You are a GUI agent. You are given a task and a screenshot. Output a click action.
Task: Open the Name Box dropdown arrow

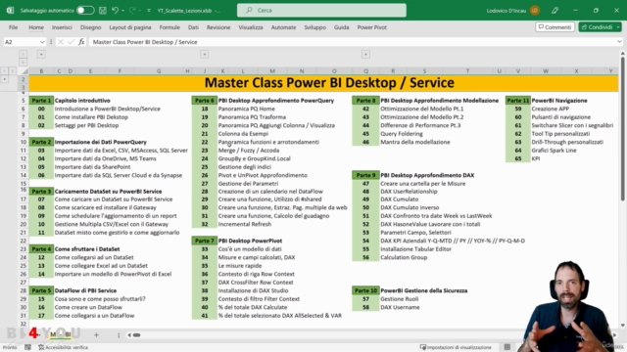pos(42,42)
